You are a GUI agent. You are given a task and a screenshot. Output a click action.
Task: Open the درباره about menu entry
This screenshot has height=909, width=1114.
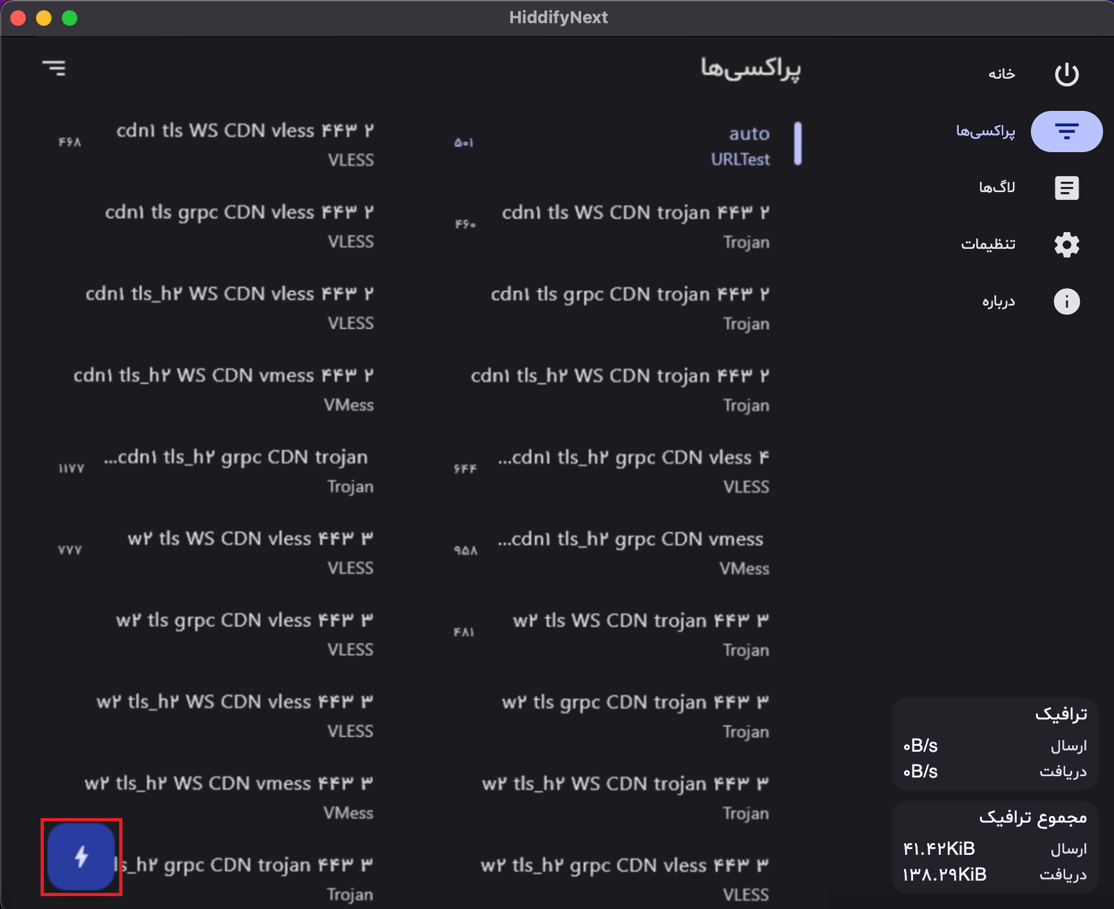coord(997,301)
